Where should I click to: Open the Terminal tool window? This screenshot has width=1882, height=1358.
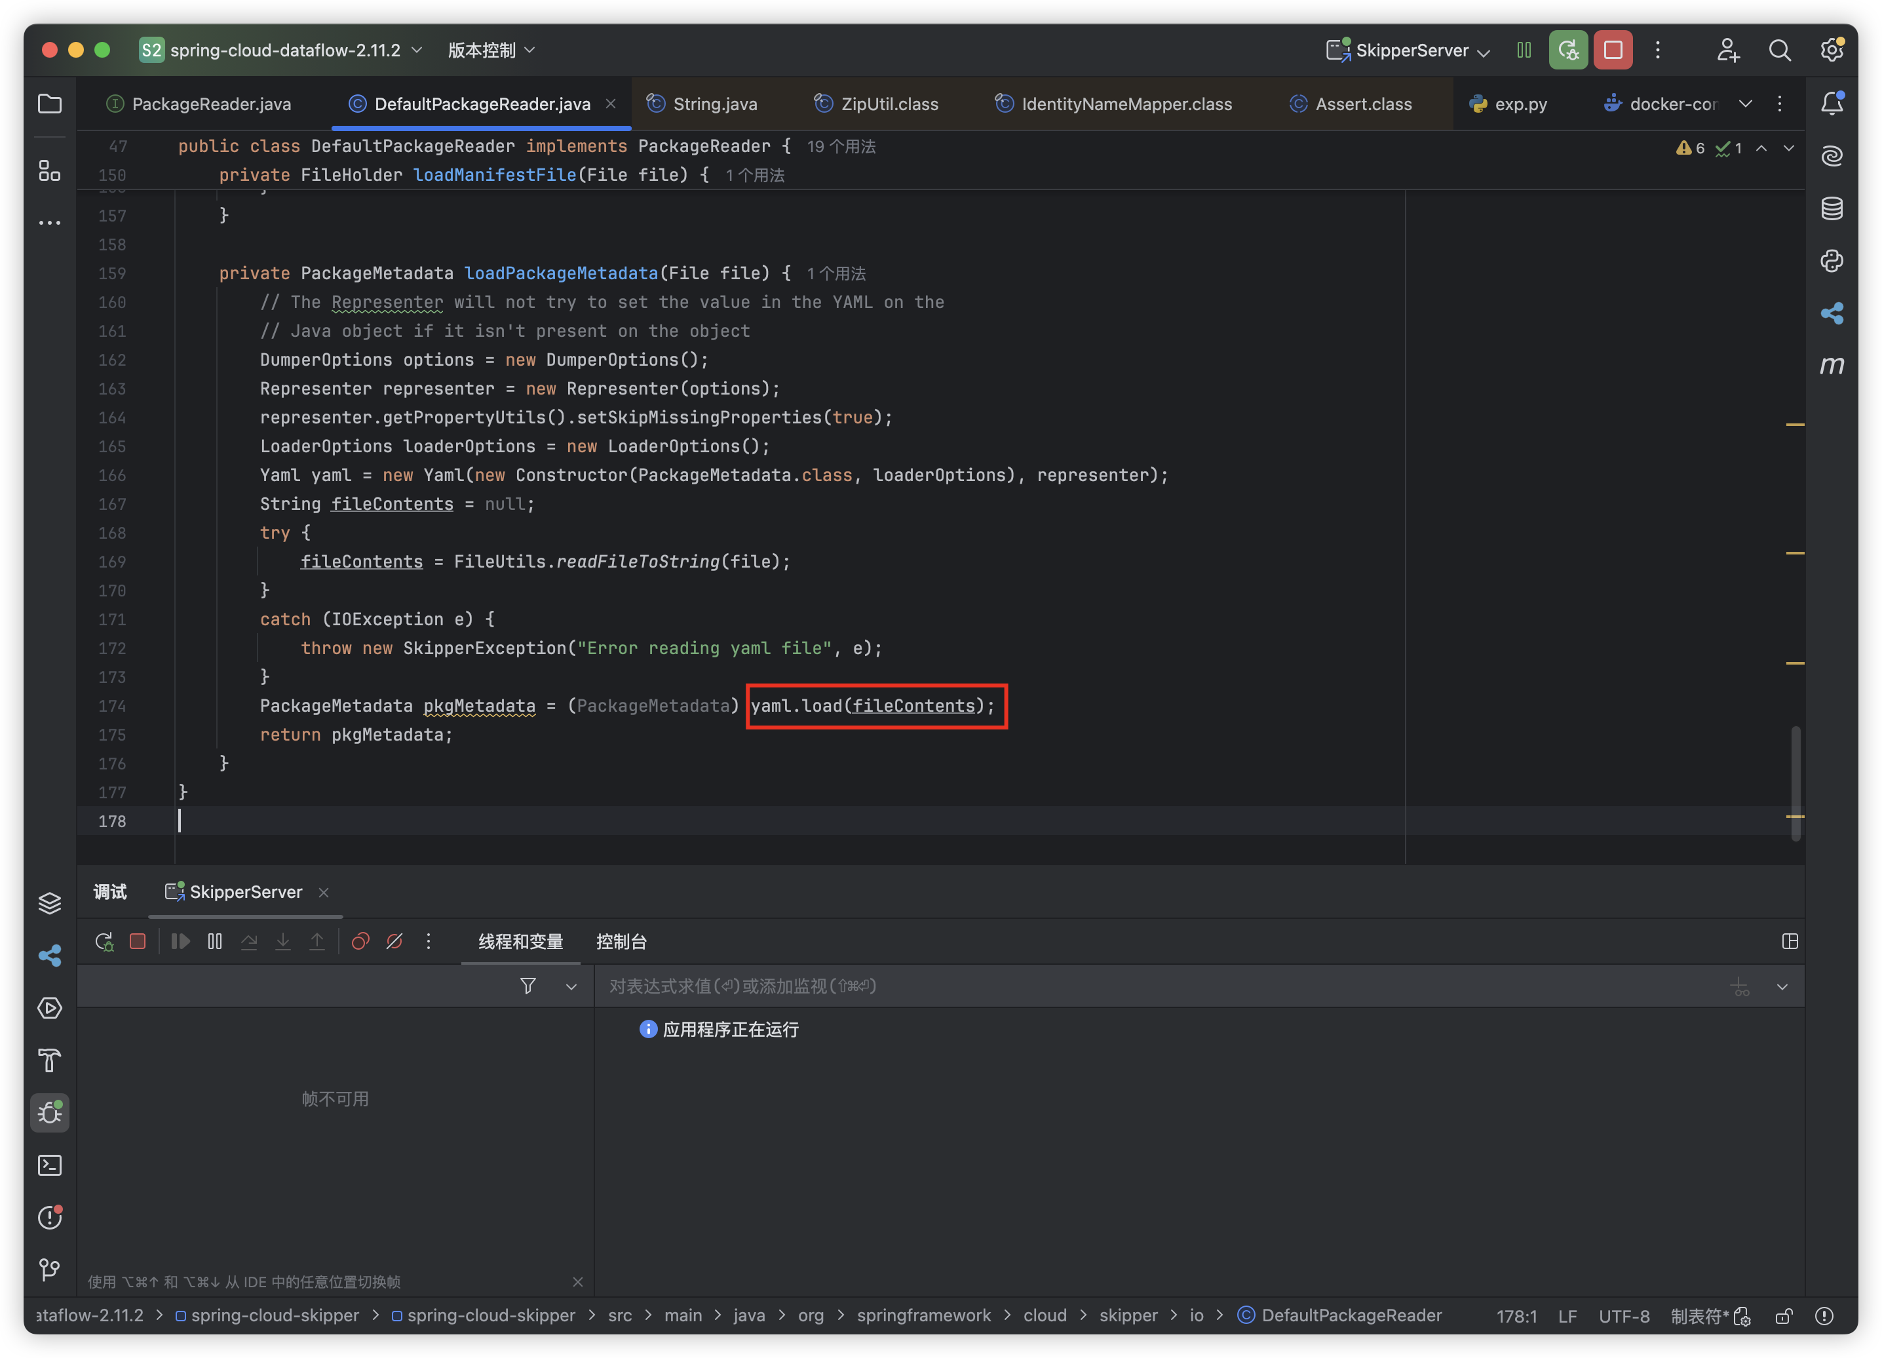(x=50, y=1165)
